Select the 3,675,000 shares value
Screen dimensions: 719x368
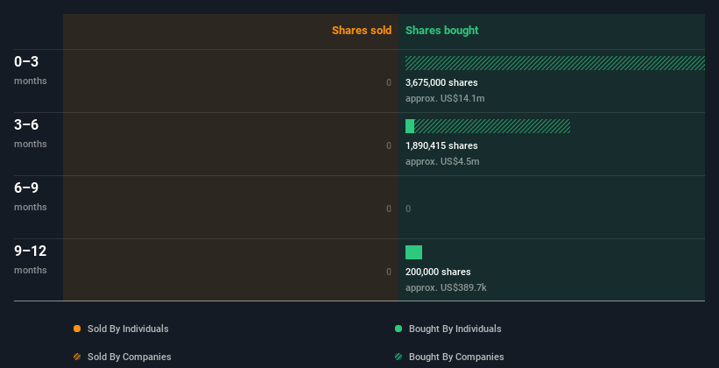pos(441,82)
